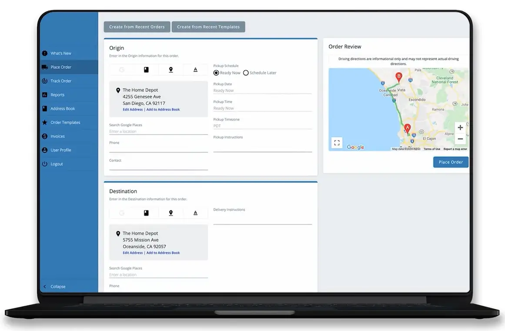Click Create from Recent Orders button

click(x=137, y=27)
